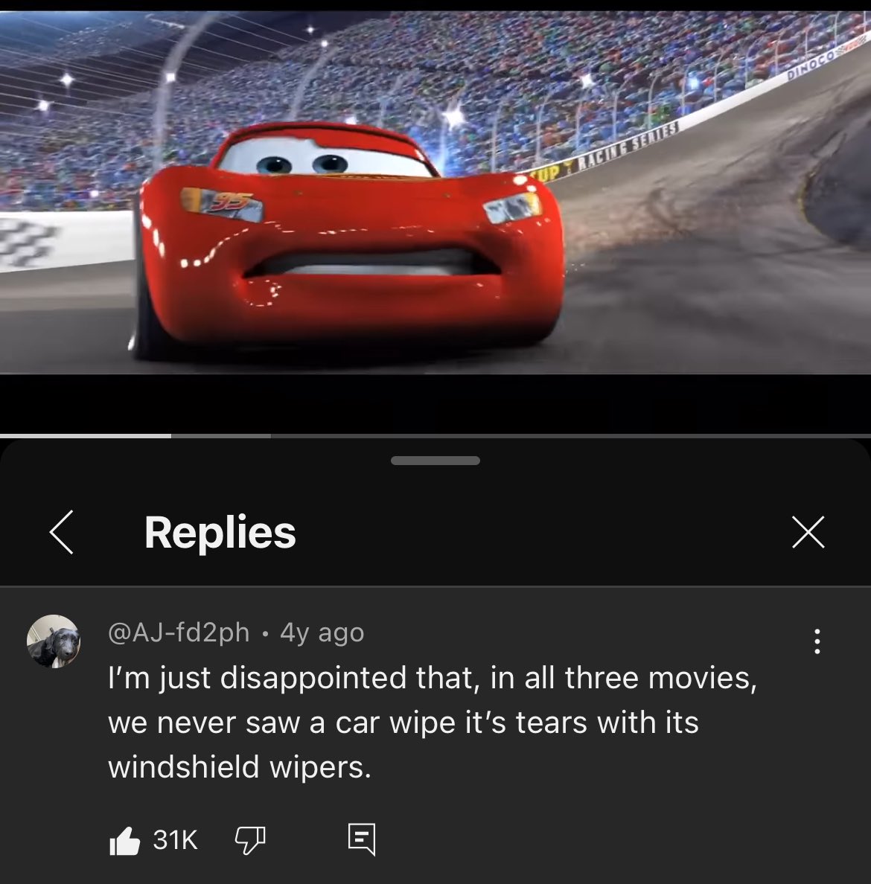
Task: Select the Replies panel heading
Action: pyautogui.click(x=220, y=532)
